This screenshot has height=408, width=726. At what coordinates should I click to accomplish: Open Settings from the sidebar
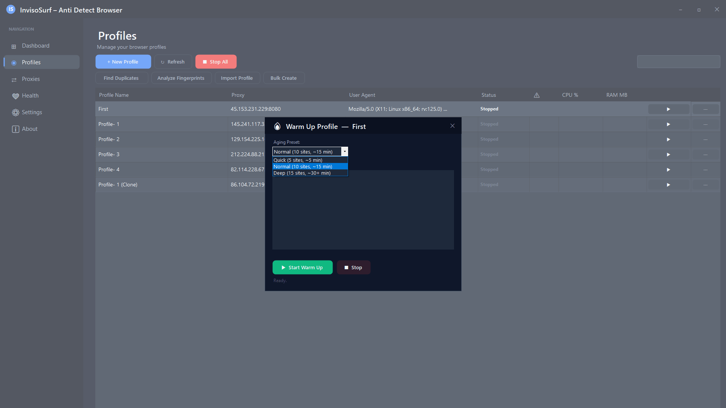42,112
